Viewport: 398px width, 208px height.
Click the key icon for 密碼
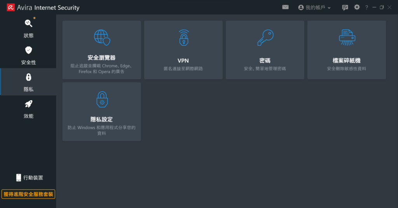click(x=265, y=38)
